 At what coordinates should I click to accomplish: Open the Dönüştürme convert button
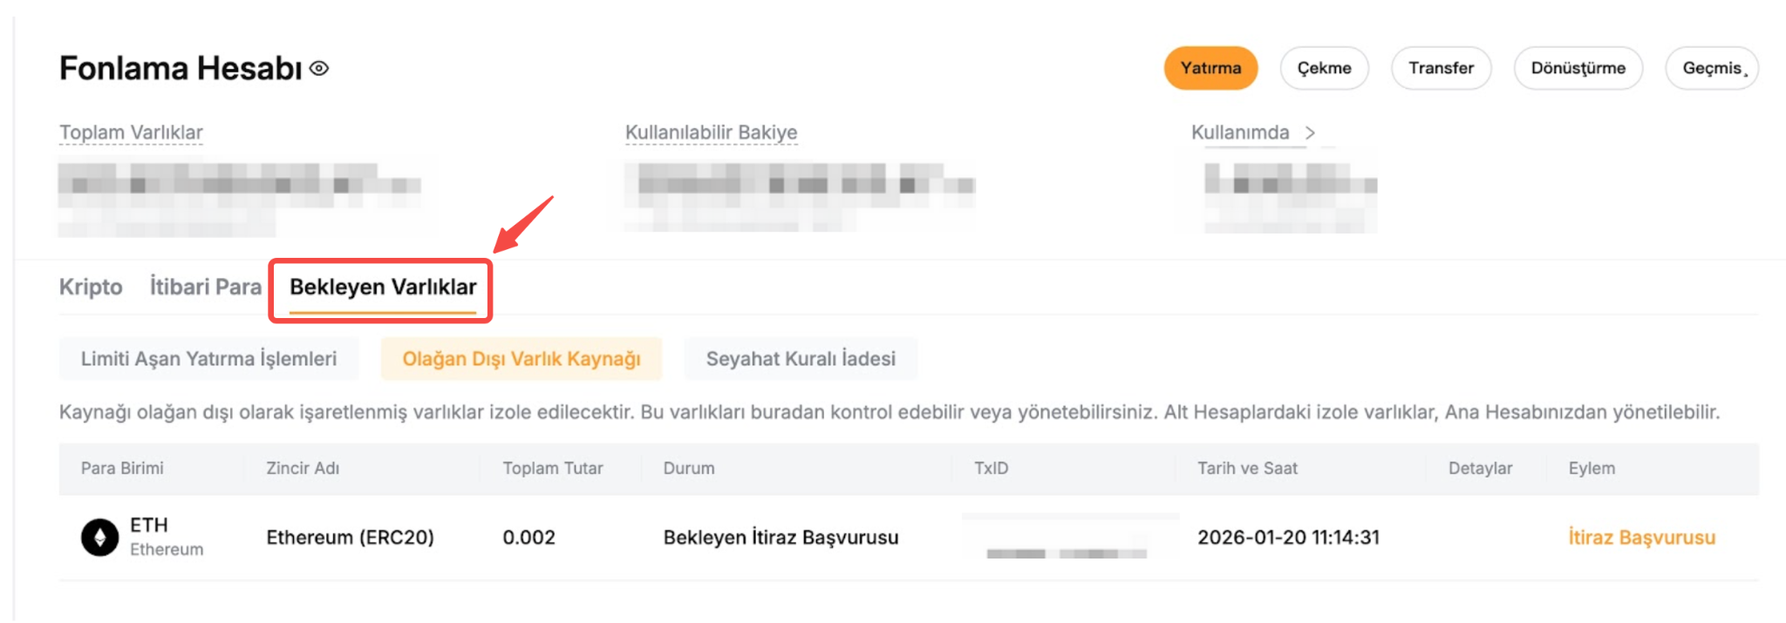coord(1578,68)
